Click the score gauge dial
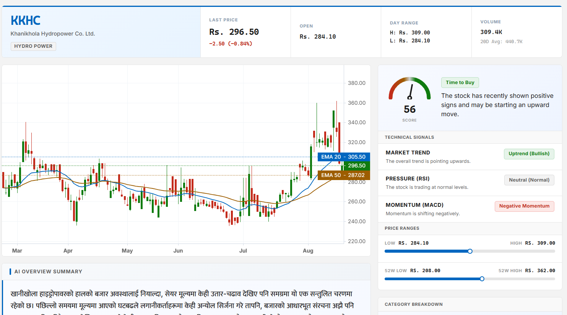Screen dimensions: 567x315 point(409,89)
